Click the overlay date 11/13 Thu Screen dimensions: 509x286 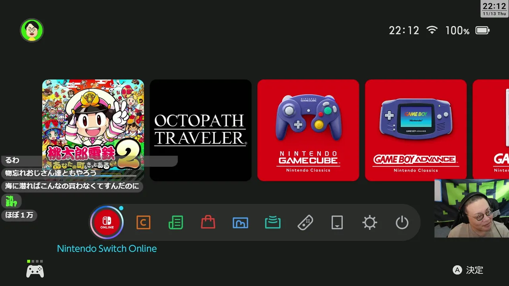click(x=495, y=14)
